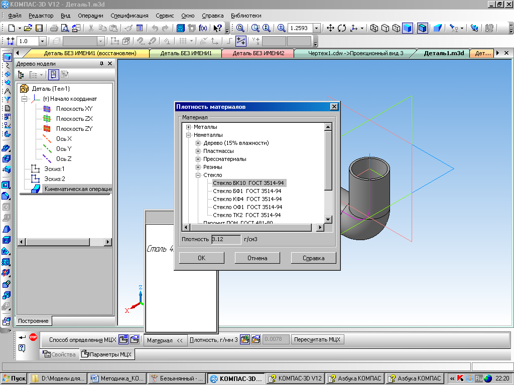Select Стекло БФ1 ГОСТ 3514-94
The height and width of the screenshot is (385, 514).
pyautogui.click(x=247, y=191)
